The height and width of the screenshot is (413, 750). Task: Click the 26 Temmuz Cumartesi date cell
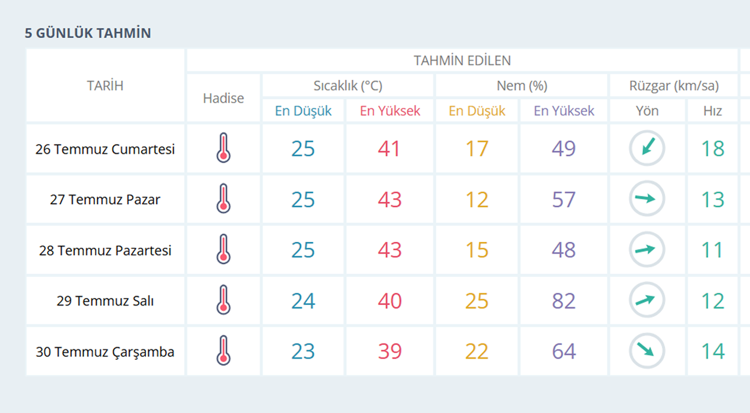(105, 149)
